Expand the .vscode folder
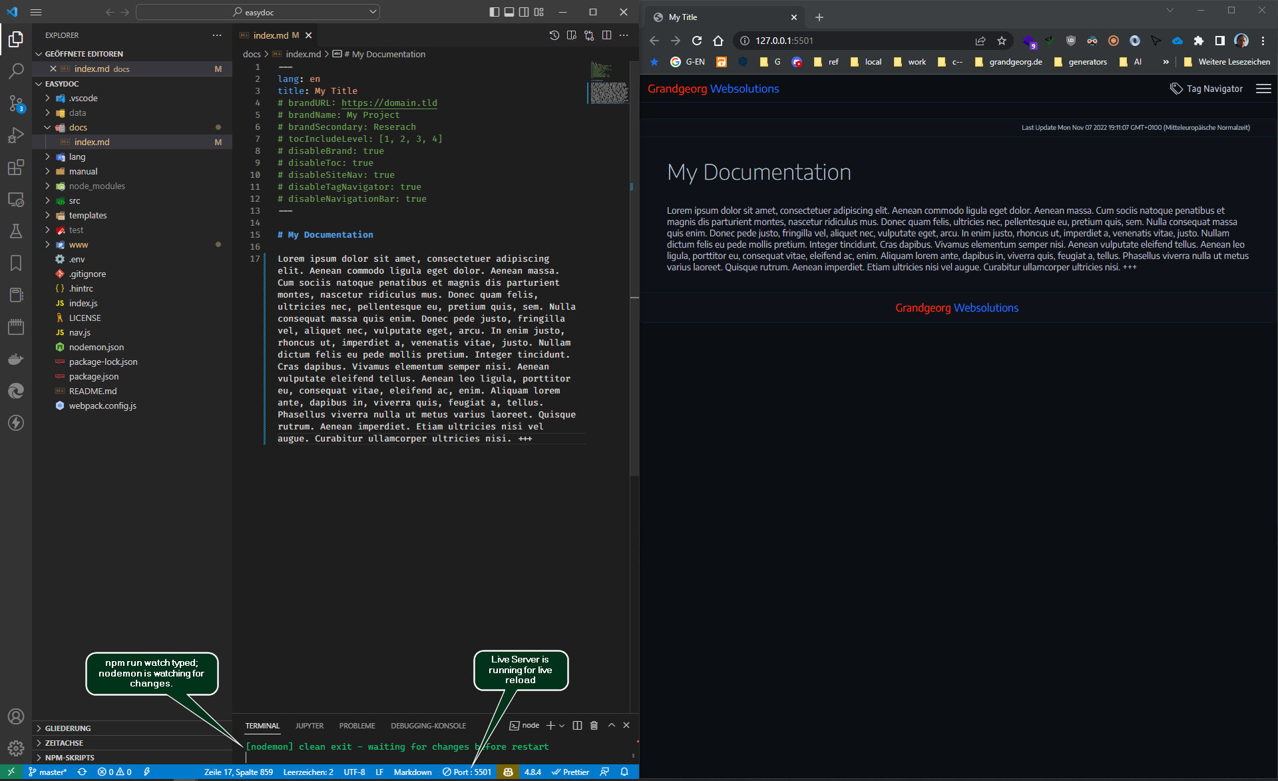 (133, 98)
